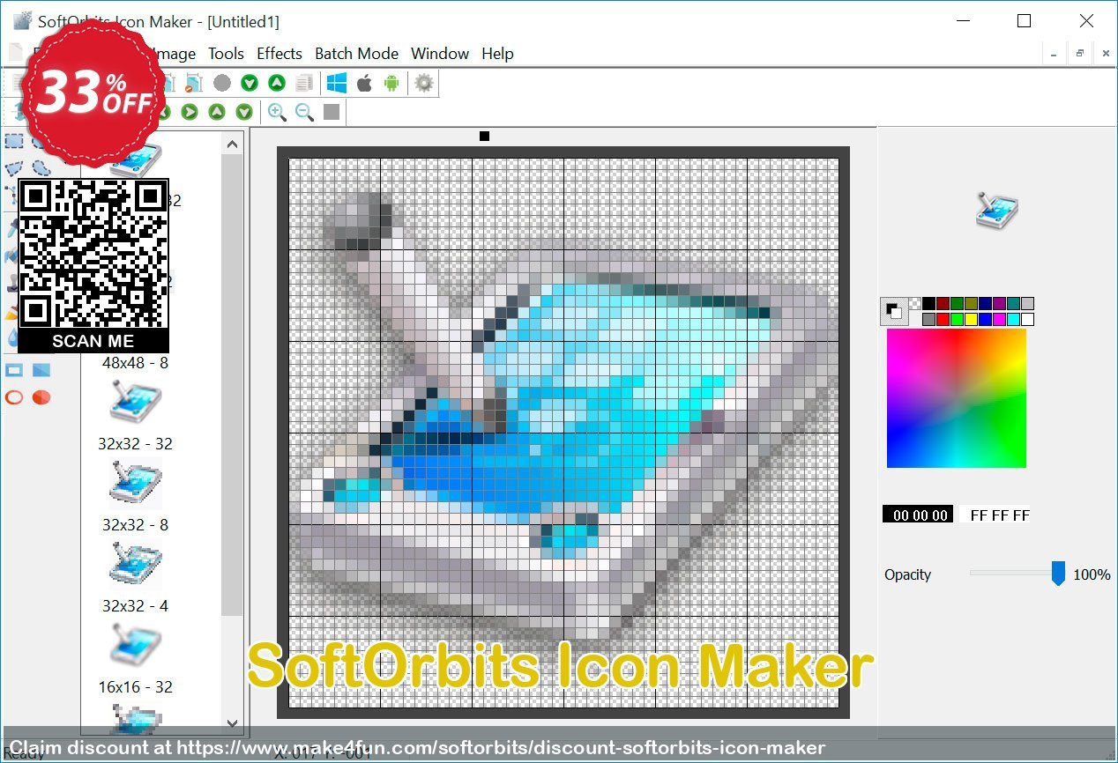The width and height of the screenshot is (1118, 763).
Task: Choose the purple color swatch
Action: 999,303
